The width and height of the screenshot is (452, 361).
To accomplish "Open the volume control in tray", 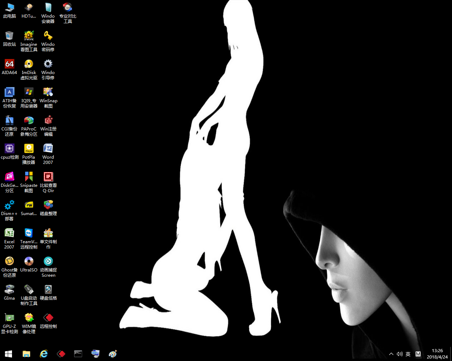I will [x=399, y=354].
